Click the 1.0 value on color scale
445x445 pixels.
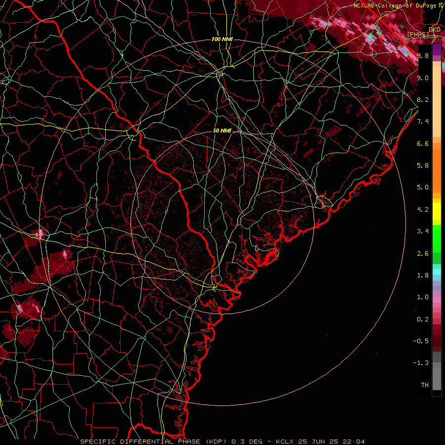click(423, 297)
